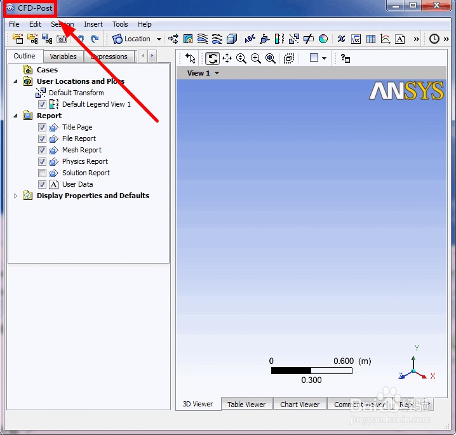Open the viewer hotkeys help icon
Viewport: 456px width, 435px height.
(345, 58)
